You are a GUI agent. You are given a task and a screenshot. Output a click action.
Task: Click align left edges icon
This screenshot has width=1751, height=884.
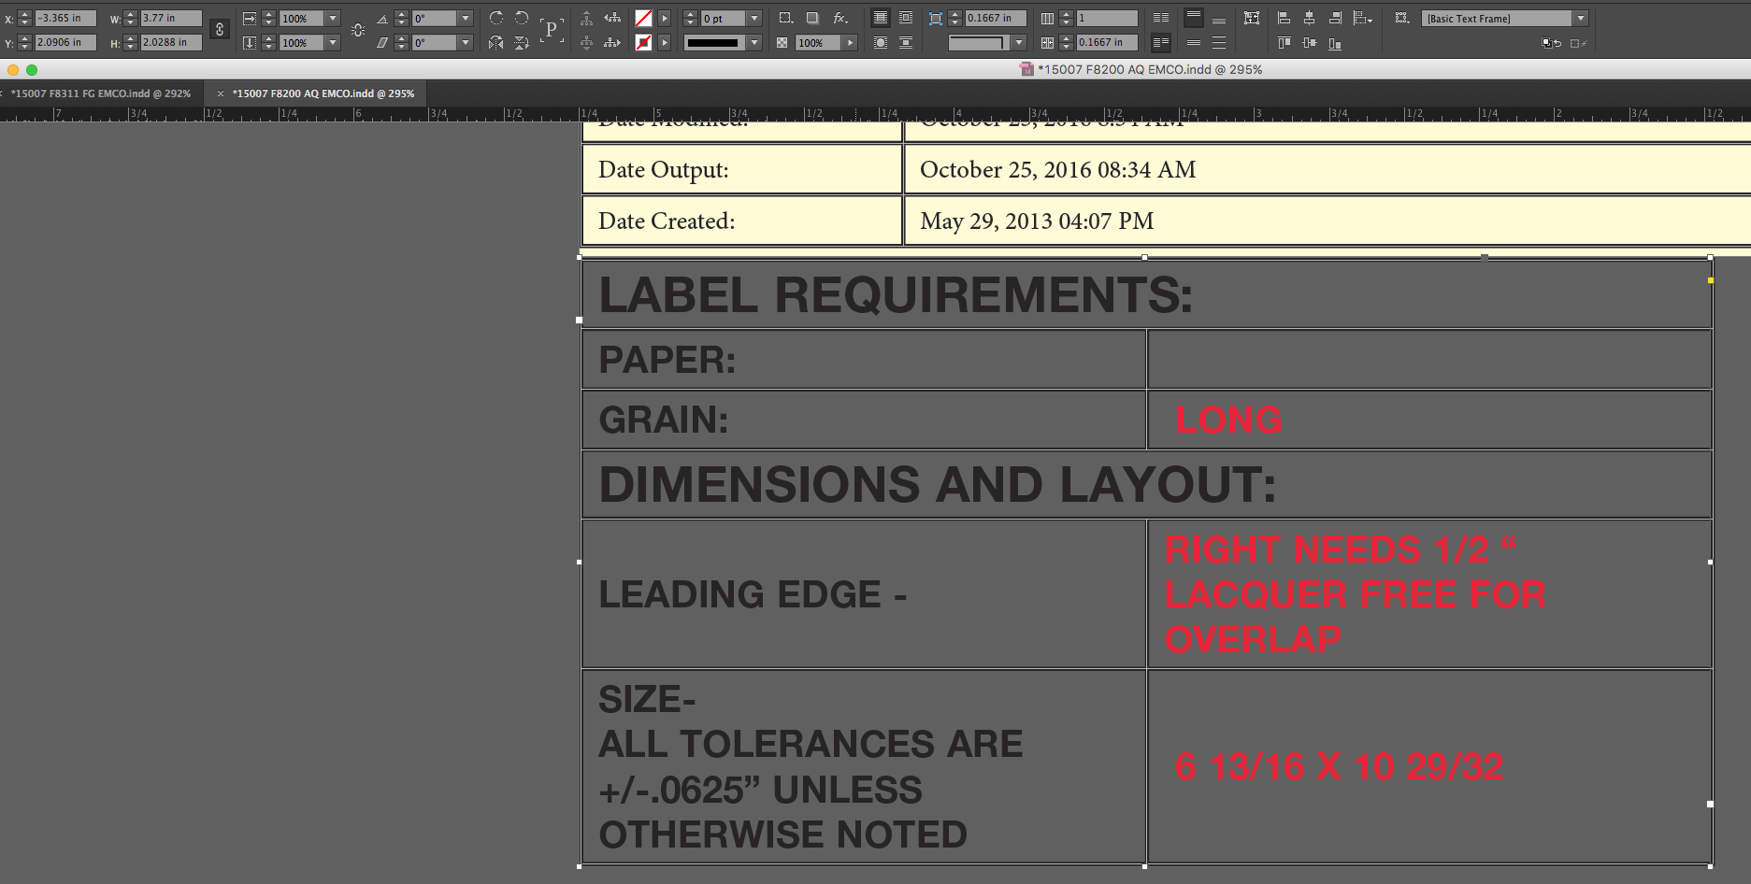[x=1284, y=18]
